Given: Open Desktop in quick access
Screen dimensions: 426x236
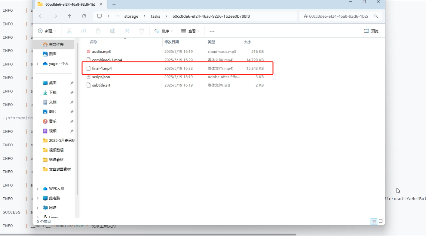Looking at the screenshot, I should [x=50, y=83].
